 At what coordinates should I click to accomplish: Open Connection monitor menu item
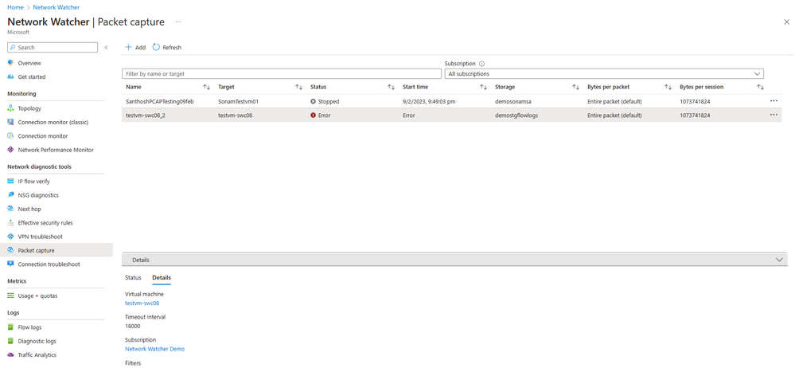[x=43, y=136]
